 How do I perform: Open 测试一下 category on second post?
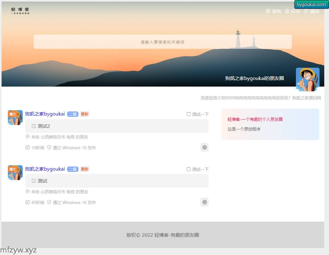198,169
